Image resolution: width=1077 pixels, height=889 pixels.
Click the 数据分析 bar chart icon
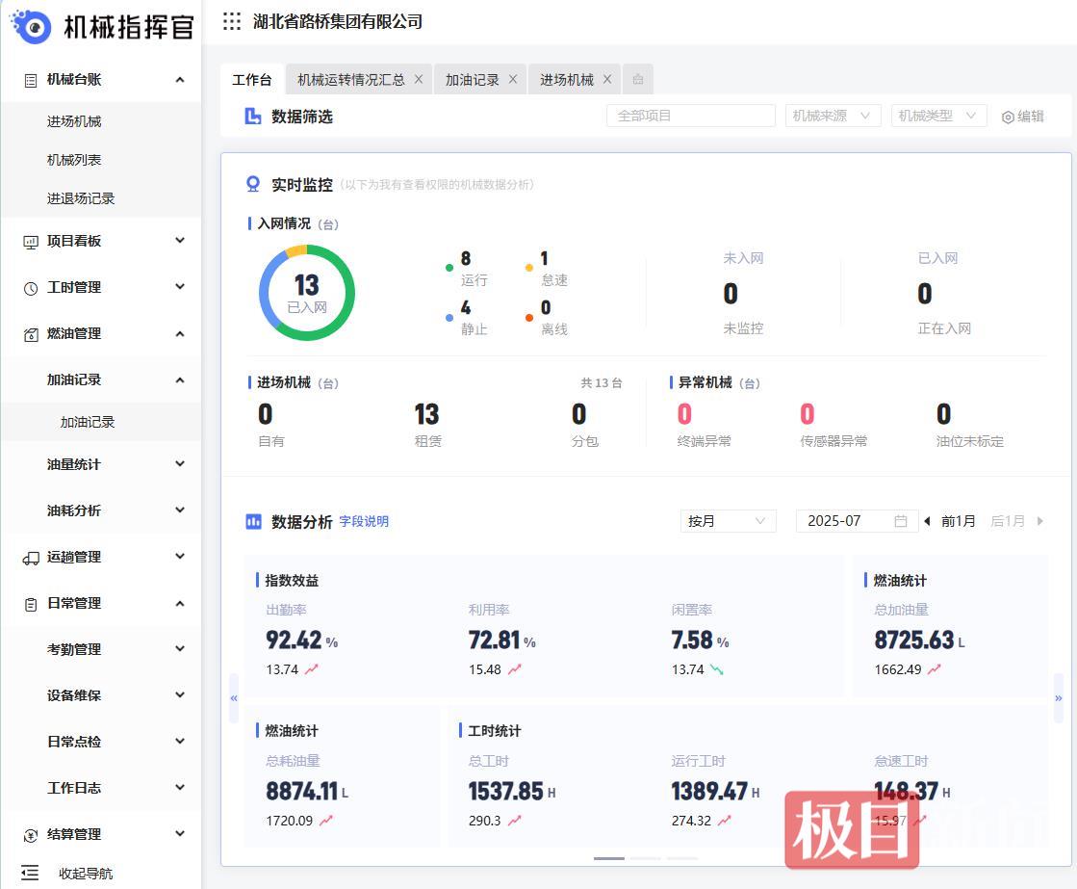(253, 521)
